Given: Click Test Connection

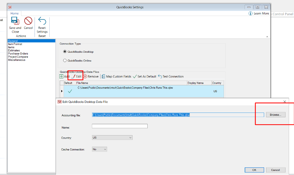Looking at the screenshot, I should click(x=171, y=76).
